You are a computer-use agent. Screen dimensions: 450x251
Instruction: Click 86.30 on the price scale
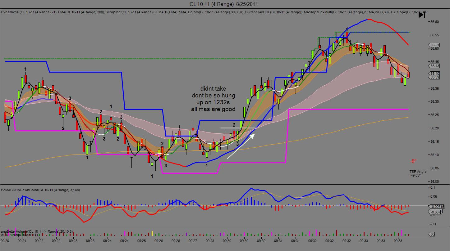tap(434, 101)
